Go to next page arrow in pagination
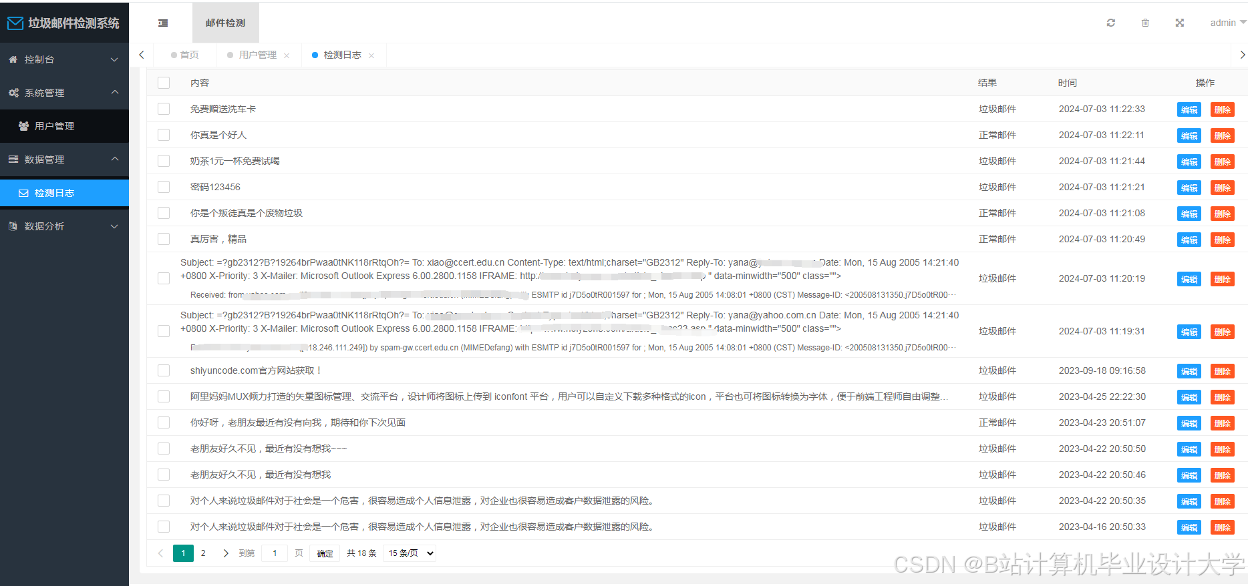Screen dimensions: 1248x586 click(x=226, y=553)
